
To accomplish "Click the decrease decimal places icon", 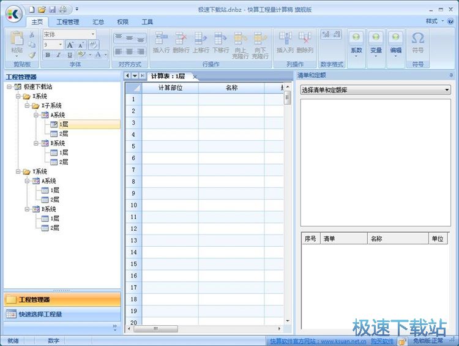I will coord(337,34).
